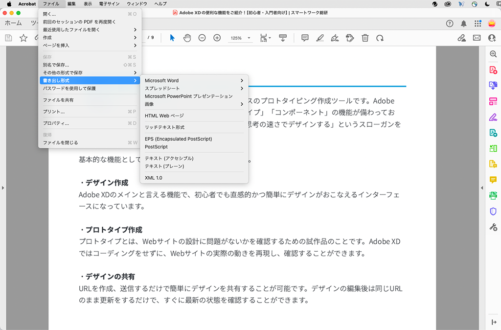Export as Microsoft PowerPoint プレゼンテーション

point(194,96)
